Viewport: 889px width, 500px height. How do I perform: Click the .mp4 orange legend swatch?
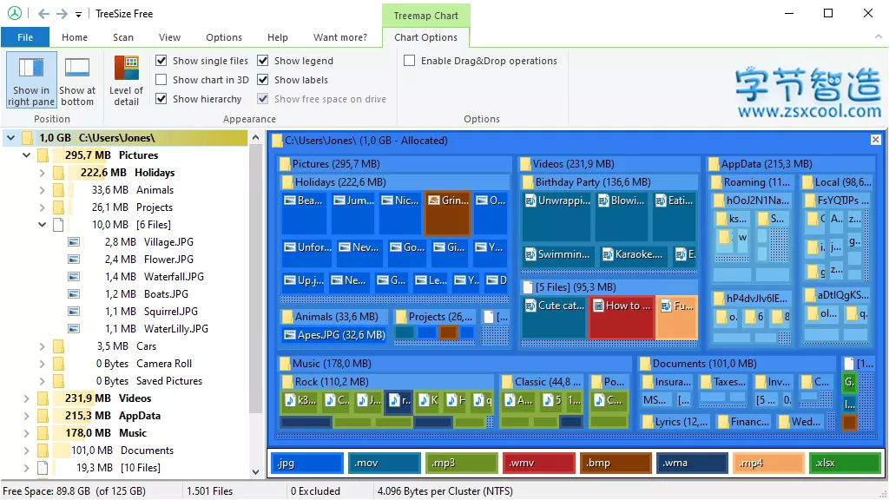[x=768, y=464]
